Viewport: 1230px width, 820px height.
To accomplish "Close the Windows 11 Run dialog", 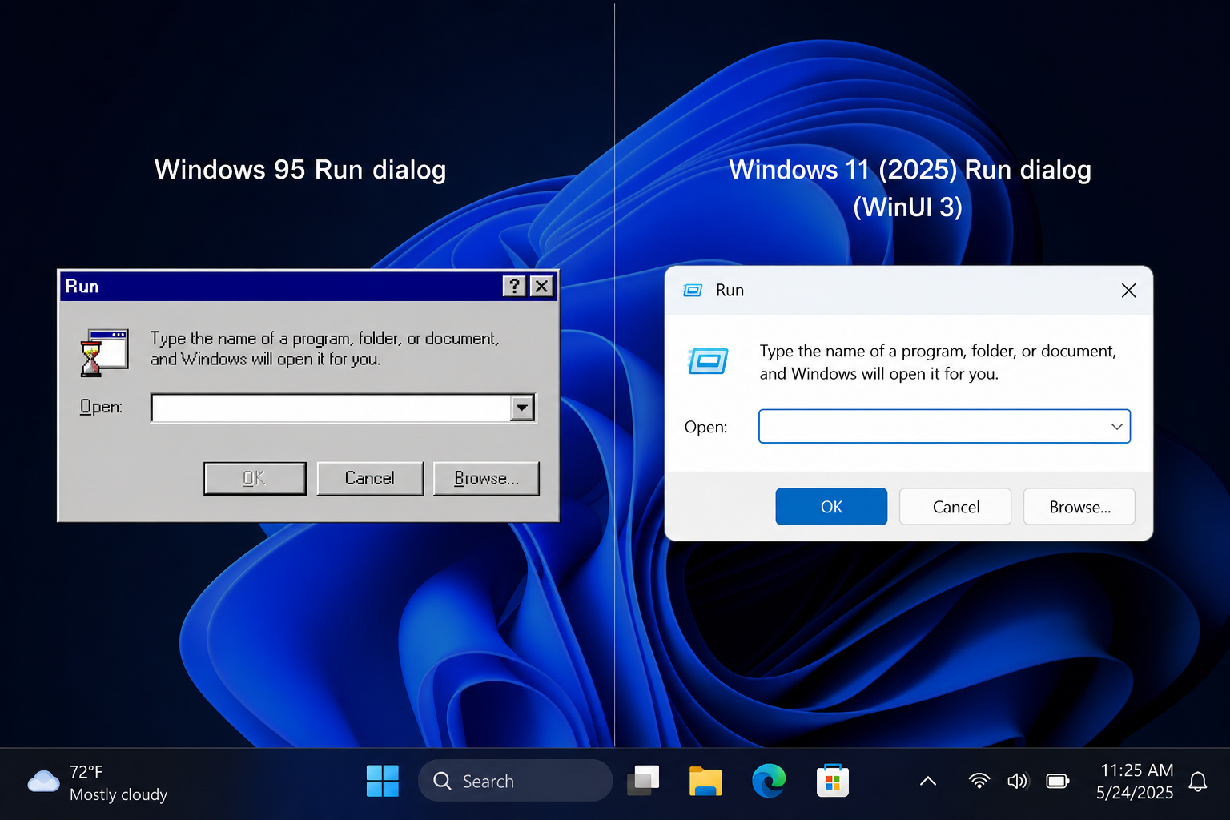I will click(1128, 291).
